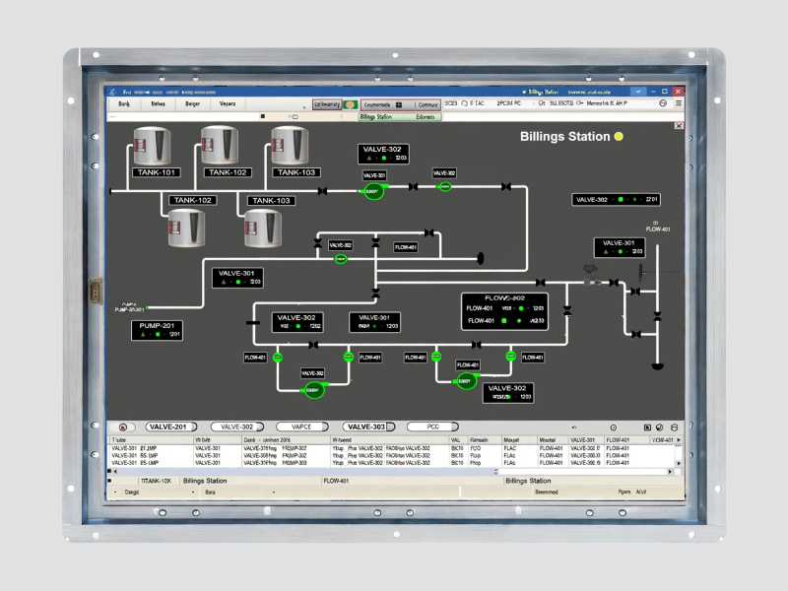
Task: Click the Commor toolbar button
Action: [x=427, y=104]
